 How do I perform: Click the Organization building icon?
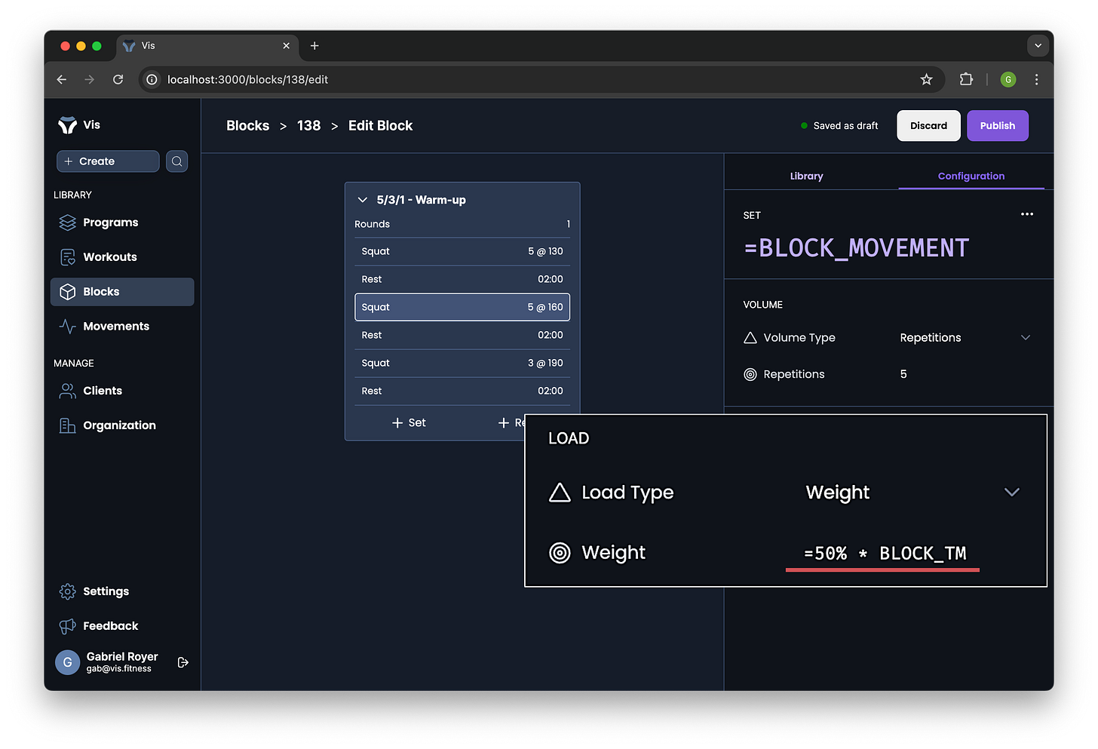click(68, 425)
